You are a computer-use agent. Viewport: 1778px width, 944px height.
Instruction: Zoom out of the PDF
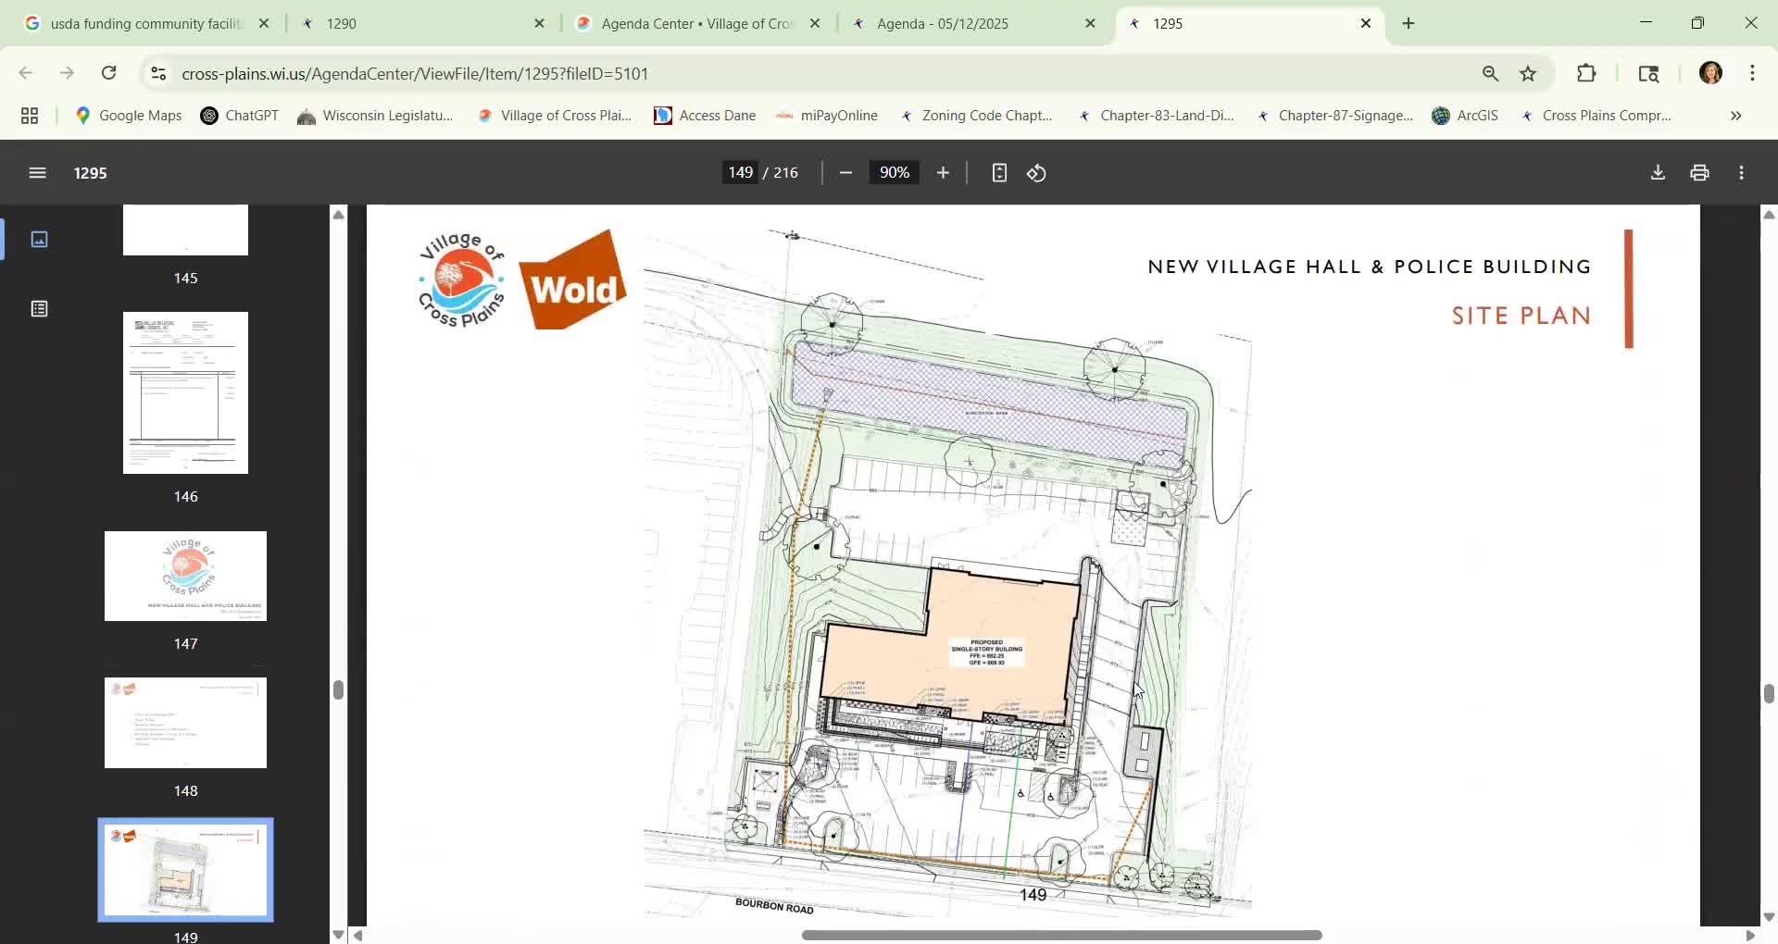(845, 173)
